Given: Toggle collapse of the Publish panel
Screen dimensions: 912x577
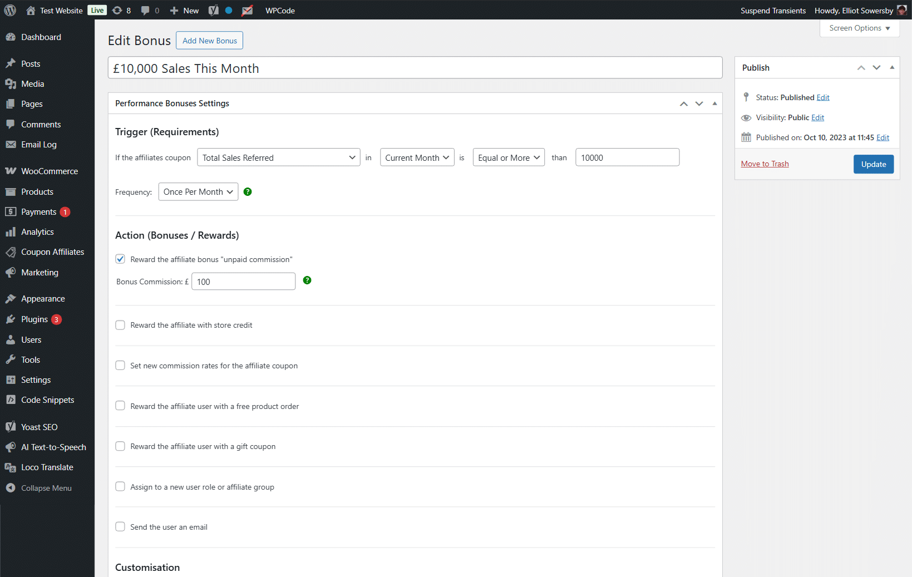Looking at the screenshot, I should [x=892, y=67].
